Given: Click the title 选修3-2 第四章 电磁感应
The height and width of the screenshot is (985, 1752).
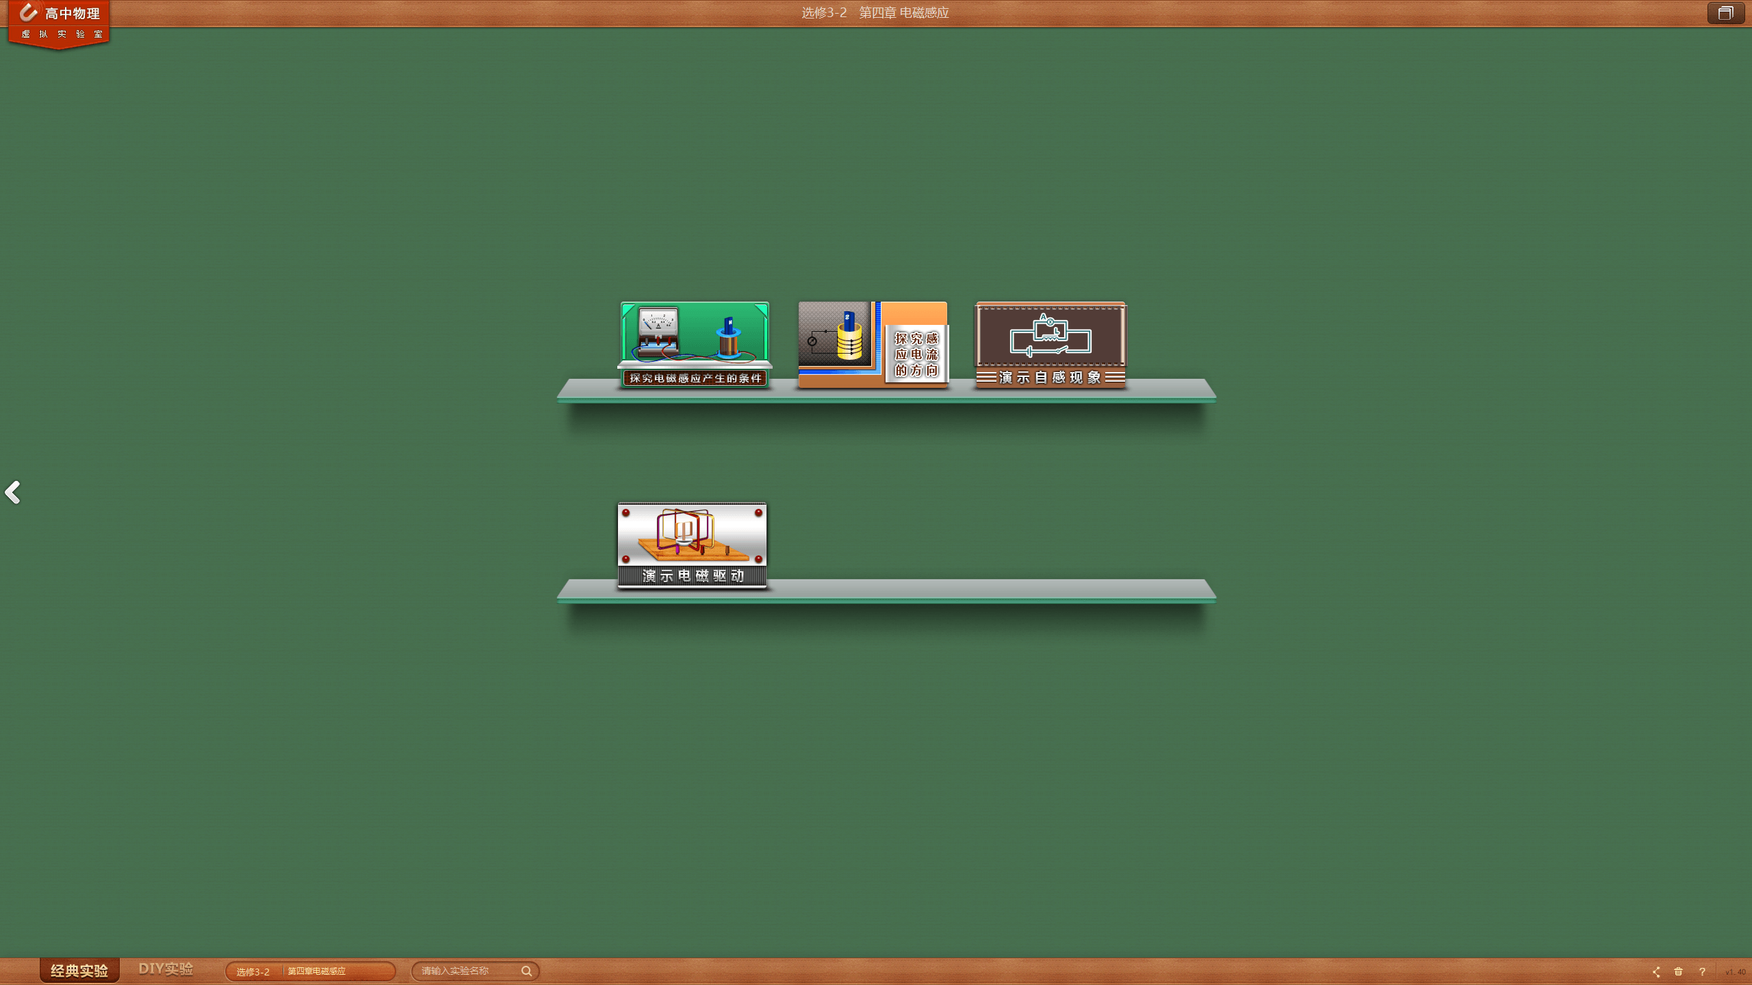Looking at the screenshot, I should (875, 13).
